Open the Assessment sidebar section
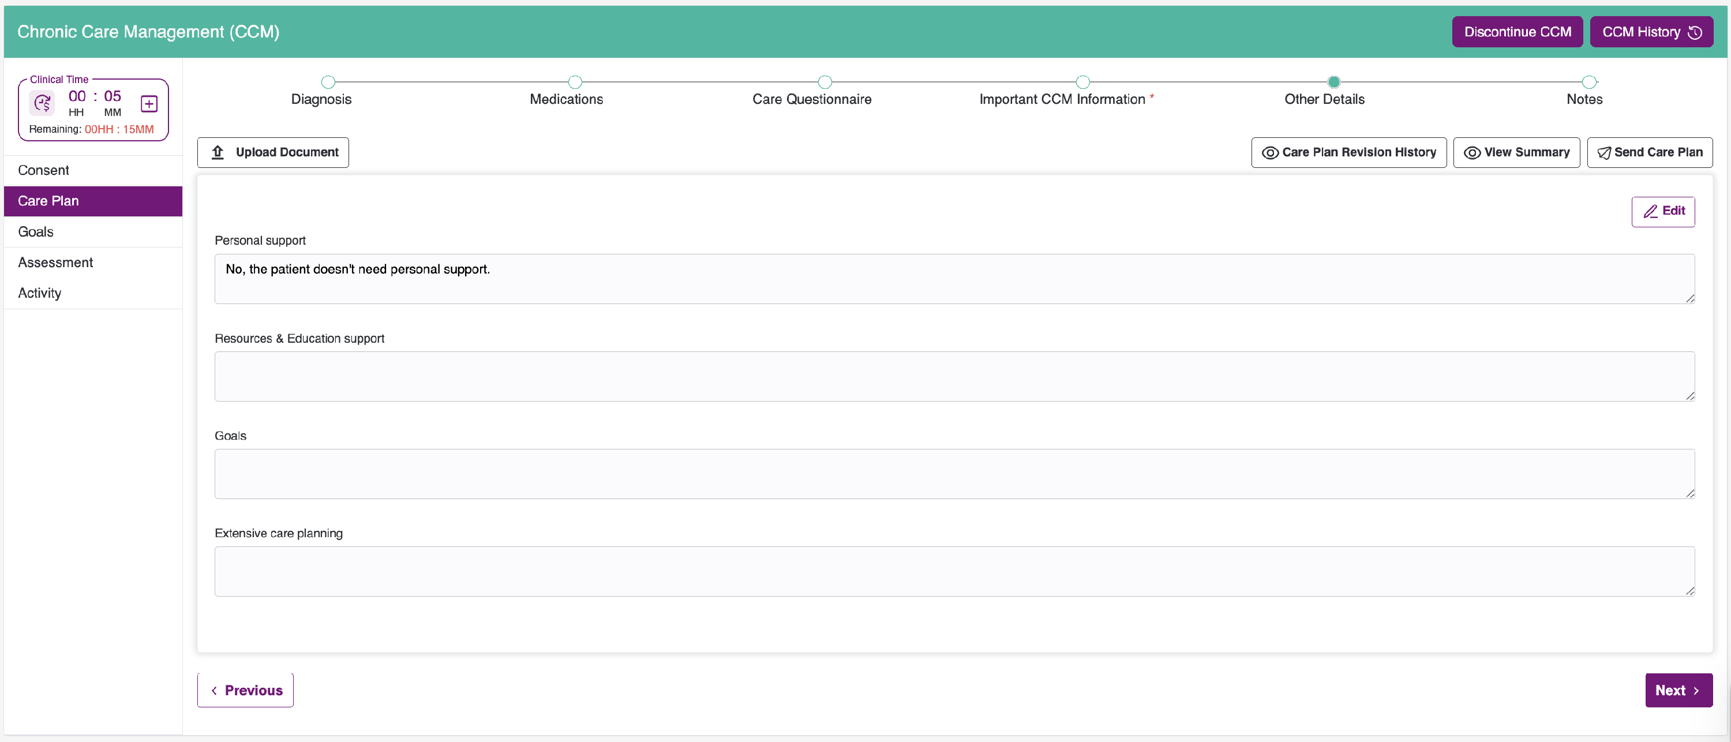1731x742 pixels. 56,263
